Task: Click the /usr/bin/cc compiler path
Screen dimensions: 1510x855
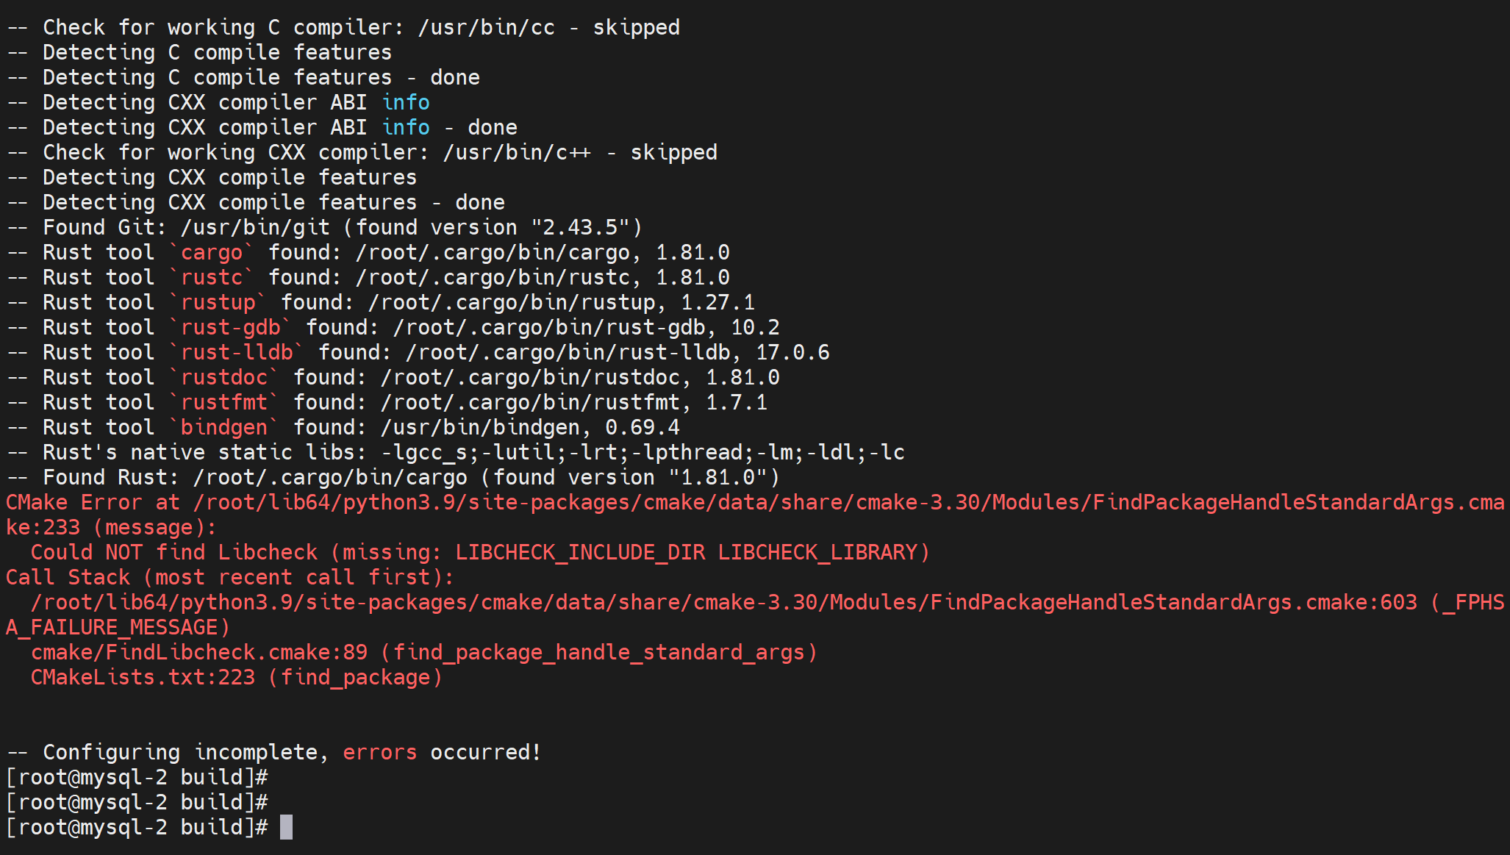Action: (x=486, y=27)
